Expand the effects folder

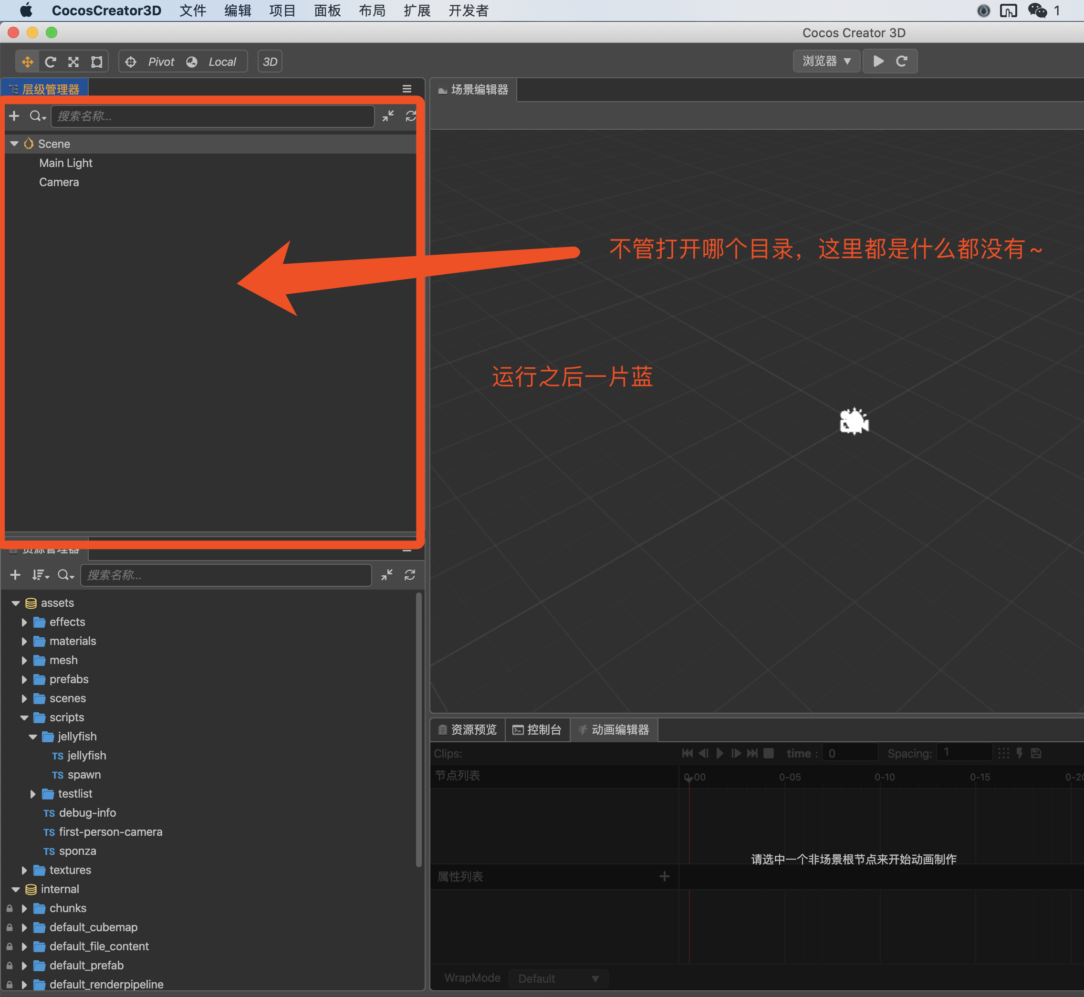[x=24, y=622]
